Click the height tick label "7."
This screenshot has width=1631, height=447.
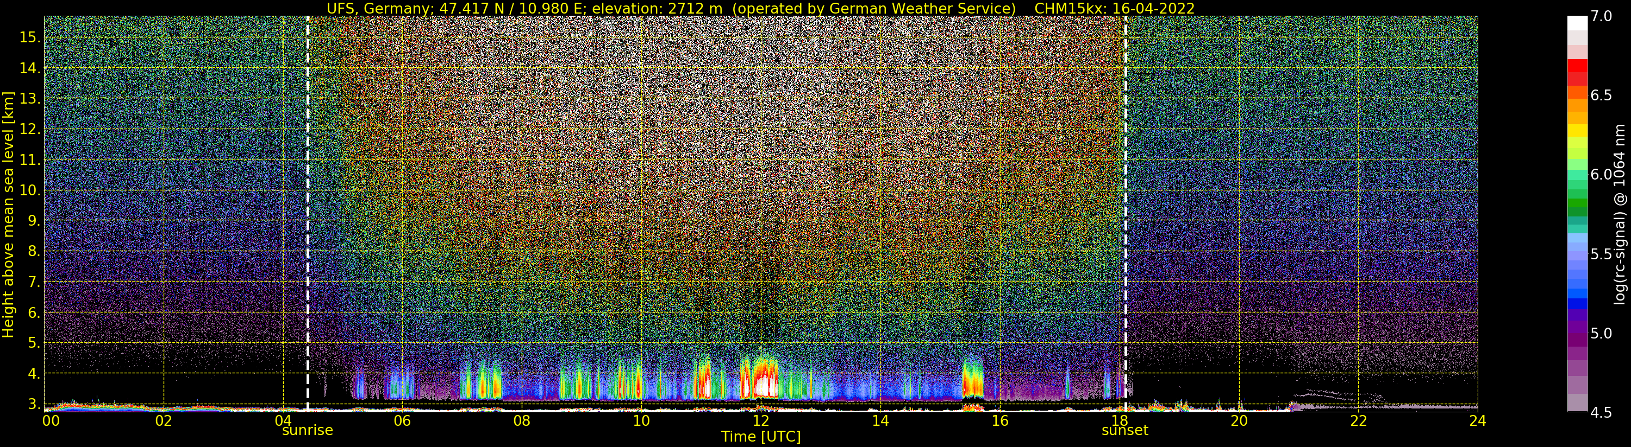34,282
